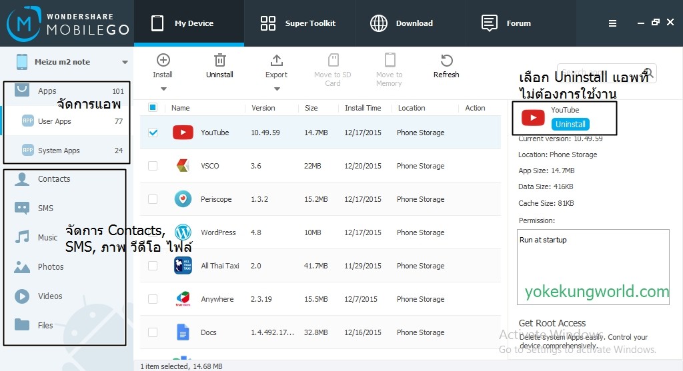
Task: Click the 41.7MB size cell
Action: coord(315,266)
